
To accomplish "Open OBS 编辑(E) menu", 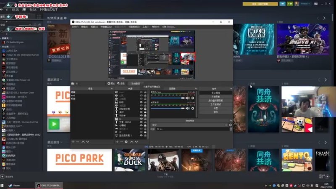I will tap(84, 27).
